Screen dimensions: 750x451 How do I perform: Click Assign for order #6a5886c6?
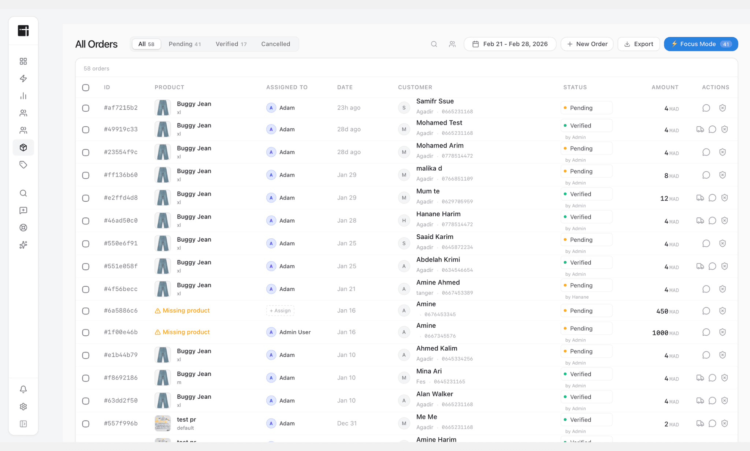[280, 311]
